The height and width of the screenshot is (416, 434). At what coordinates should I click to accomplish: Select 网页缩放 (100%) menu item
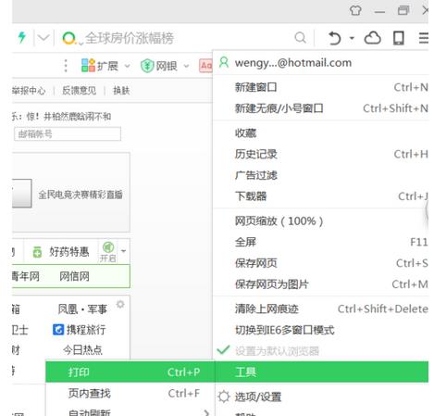tap(321, 221)
